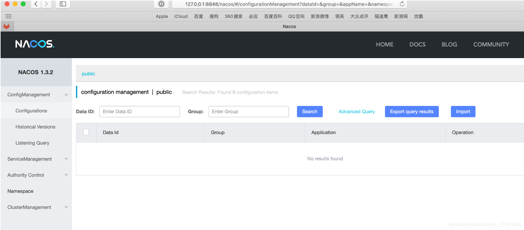Screen dimensions: 524x230
Task: Open the QQ空间 bookmark
Action: point(296,16)
